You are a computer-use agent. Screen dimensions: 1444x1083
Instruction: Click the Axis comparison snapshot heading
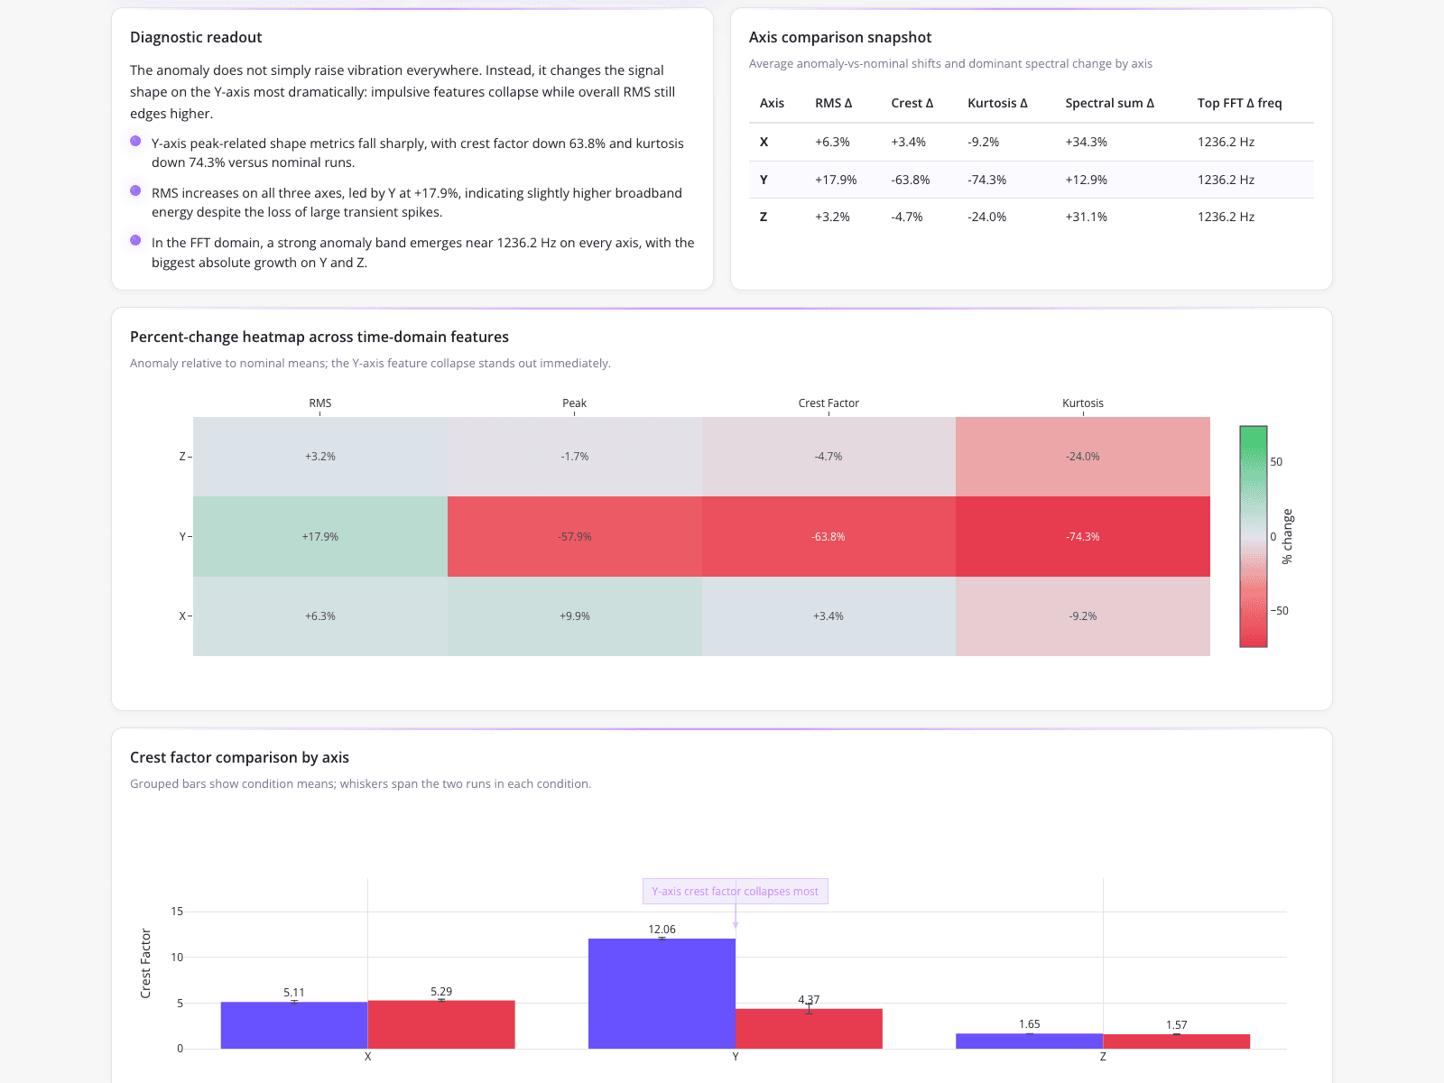[840, 37]
